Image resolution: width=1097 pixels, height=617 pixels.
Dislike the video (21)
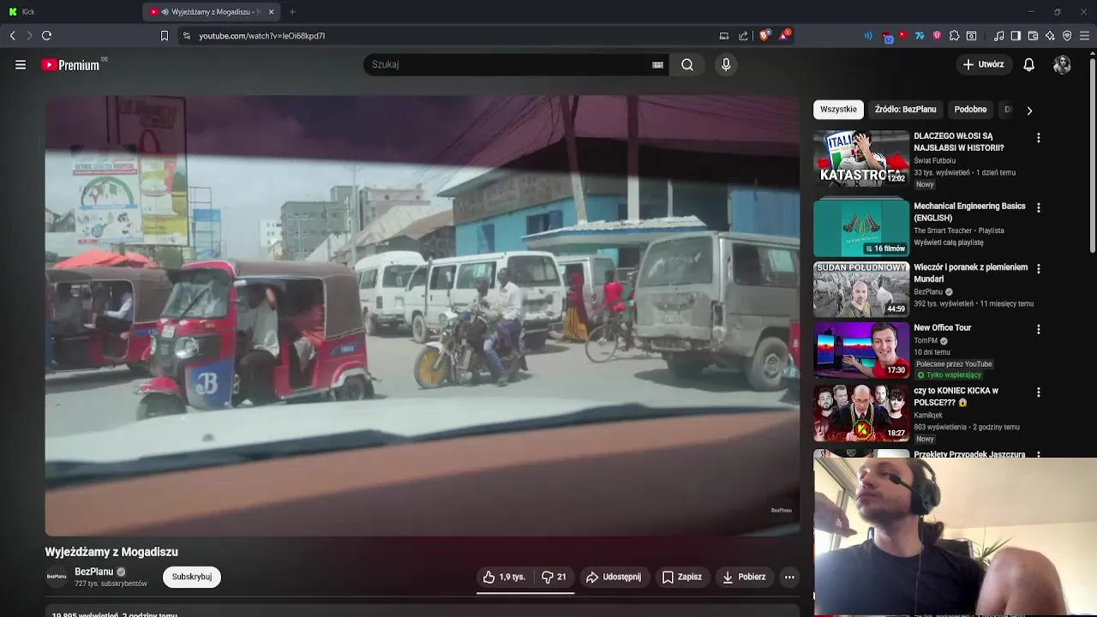pyautogui.click(x=554, y=577)
